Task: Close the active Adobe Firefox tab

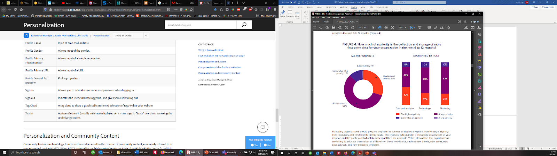Action: pos(208,3)
